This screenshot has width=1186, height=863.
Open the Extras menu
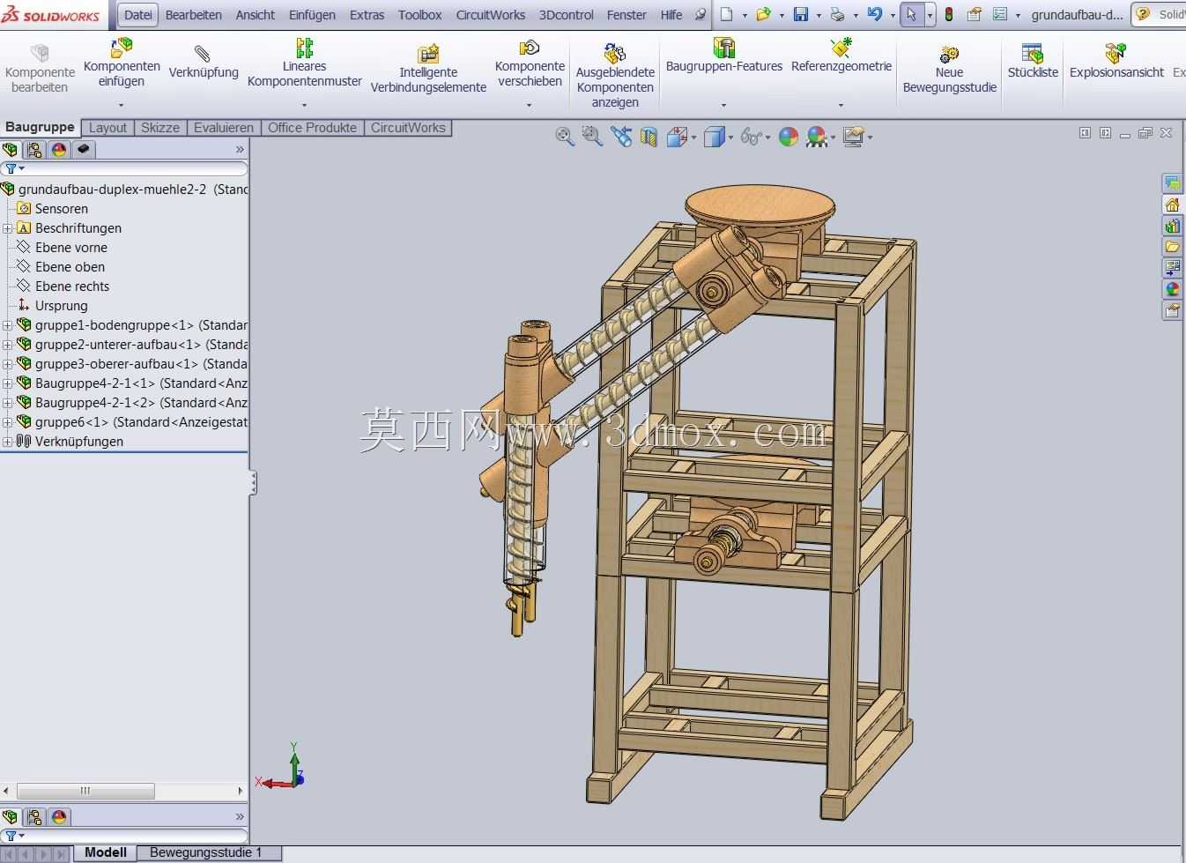[x=367, y=15]
